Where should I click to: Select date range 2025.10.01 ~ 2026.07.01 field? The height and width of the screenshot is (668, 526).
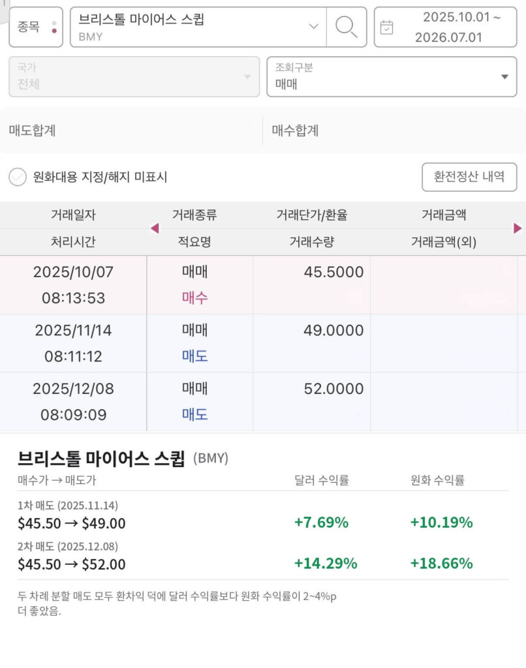446,27
